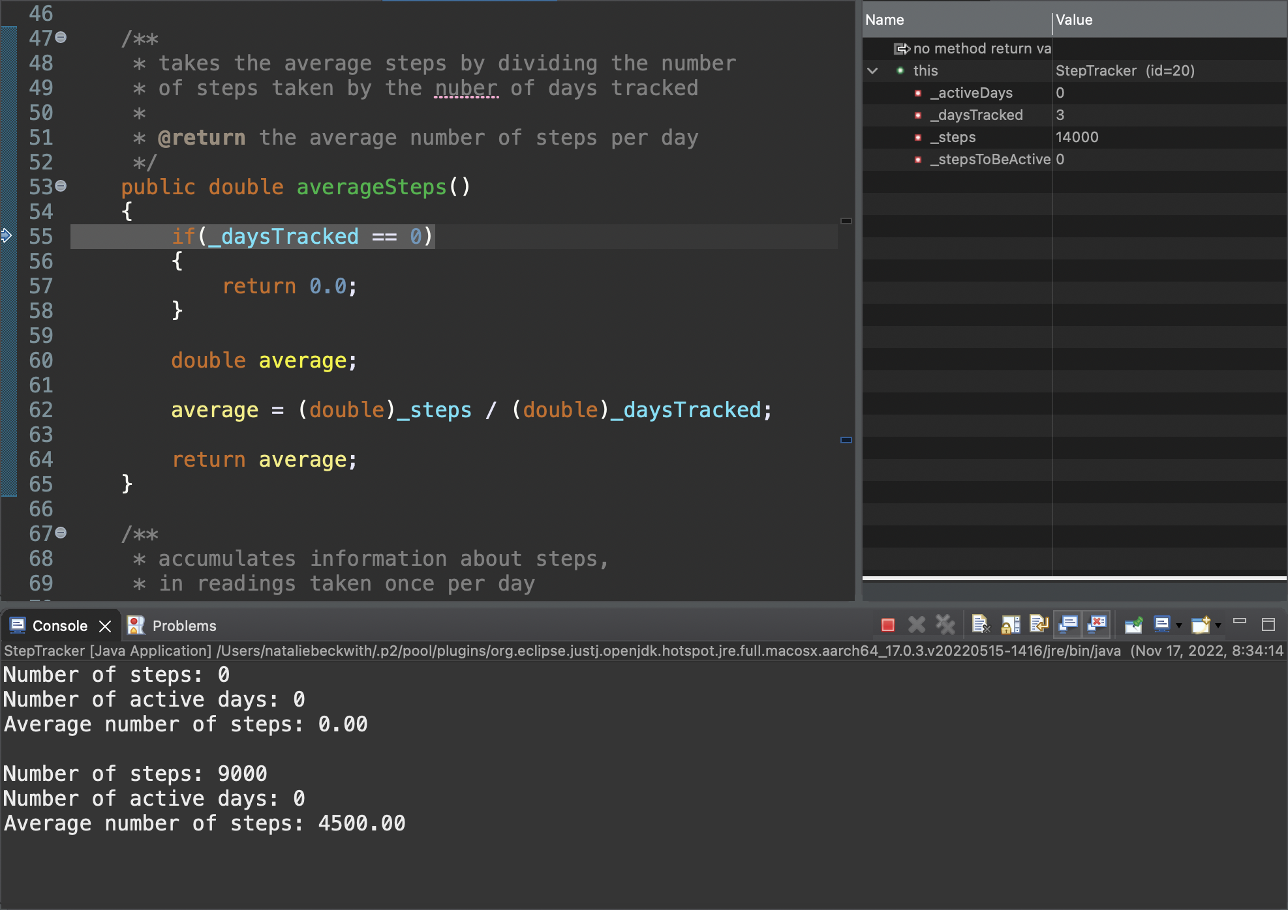Click the 'return average;' statement
The image size is (1288, 910).
(264, 460)
